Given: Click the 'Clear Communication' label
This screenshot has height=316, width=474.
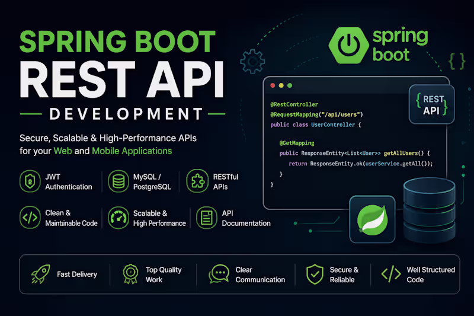Looking at the screenshot, I should coord(260,274).
